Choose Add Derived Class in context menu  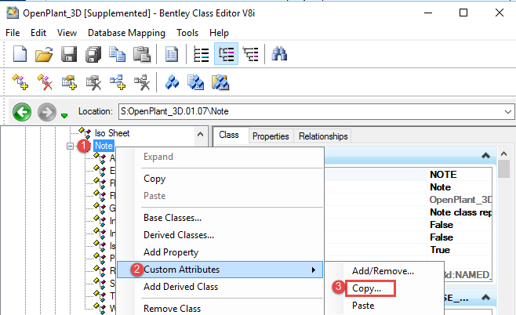point(180,287)
